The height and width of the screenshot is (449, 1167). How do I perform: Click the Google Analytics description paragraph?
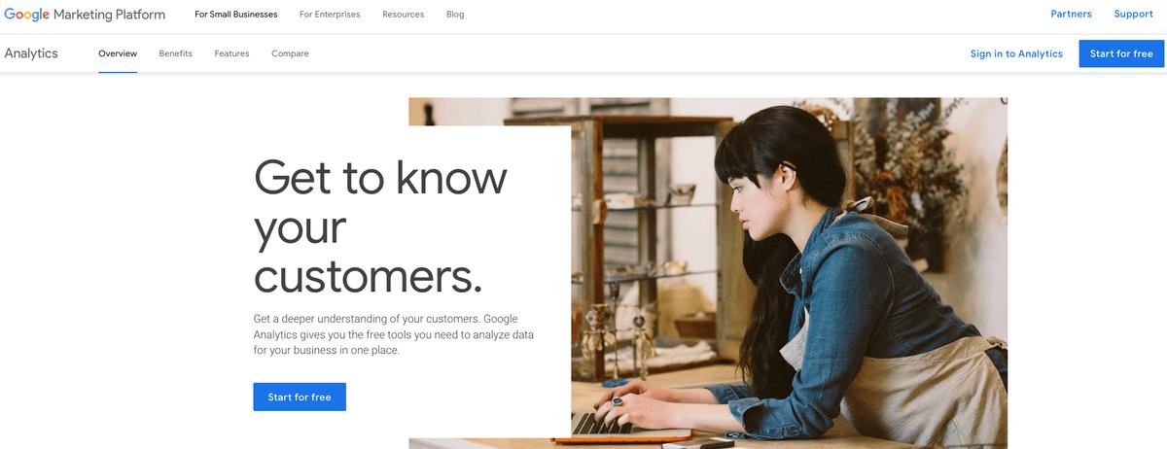click(394, 334)
